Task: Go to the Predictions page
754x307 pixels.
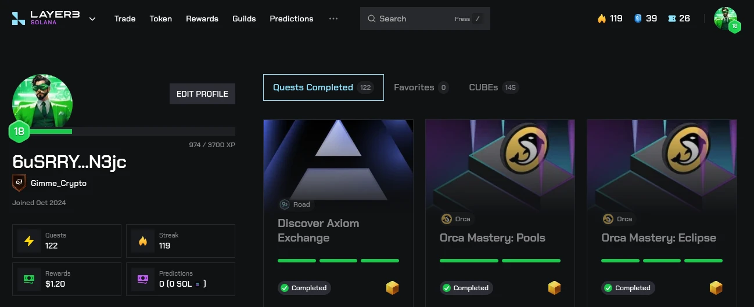Action: [x=292, y=19]
